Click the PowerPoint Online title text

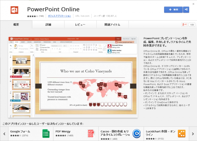[x=53, y=9]
